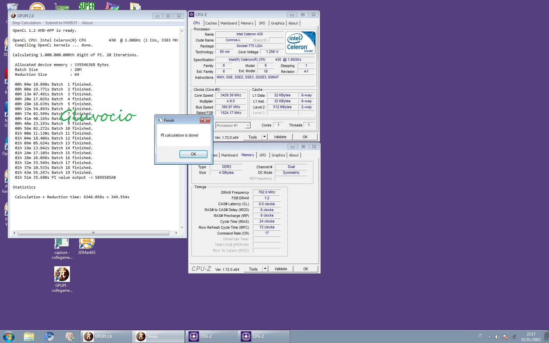This screenshot has width=549, height=343.
Task: Click the Windows Start orb
Action: (9, 336)
